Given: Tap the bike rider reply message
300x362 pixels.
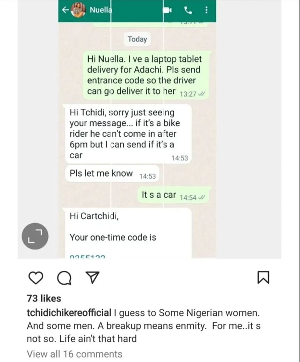Looking at the screenshot, I should tap(127, 134).
